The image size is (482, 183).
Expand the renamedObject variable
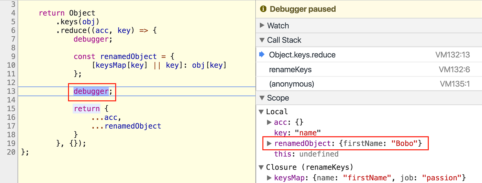(x=269, y=143)
